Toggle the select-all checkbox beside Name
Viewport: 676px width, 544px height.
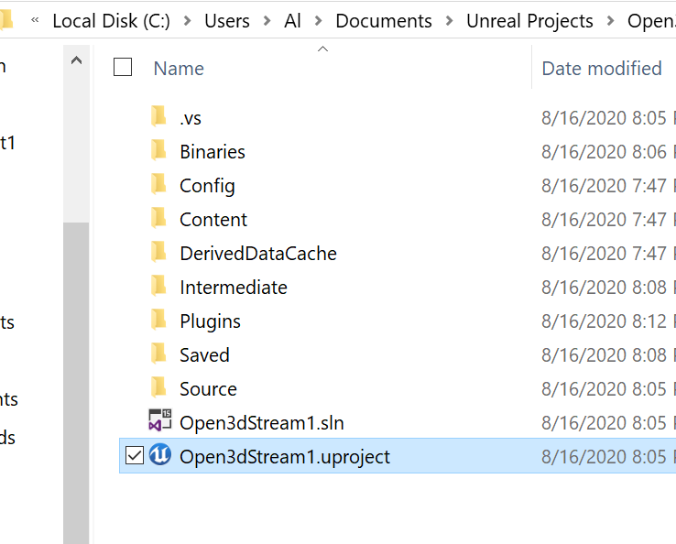(x=123, y=67)
